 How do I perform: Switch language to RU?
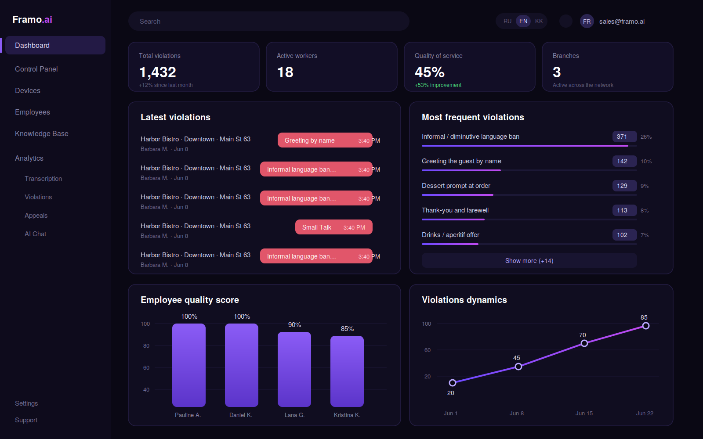pos(507,21)
